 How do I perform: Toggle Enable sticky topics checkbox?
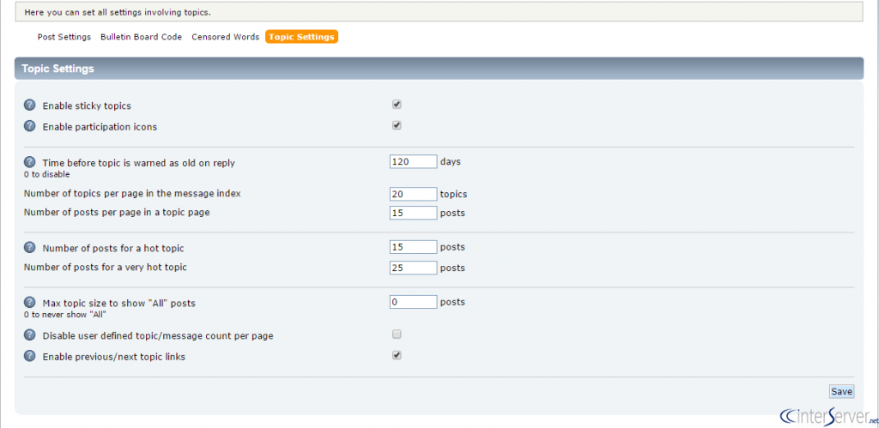[x=397, y=104]
